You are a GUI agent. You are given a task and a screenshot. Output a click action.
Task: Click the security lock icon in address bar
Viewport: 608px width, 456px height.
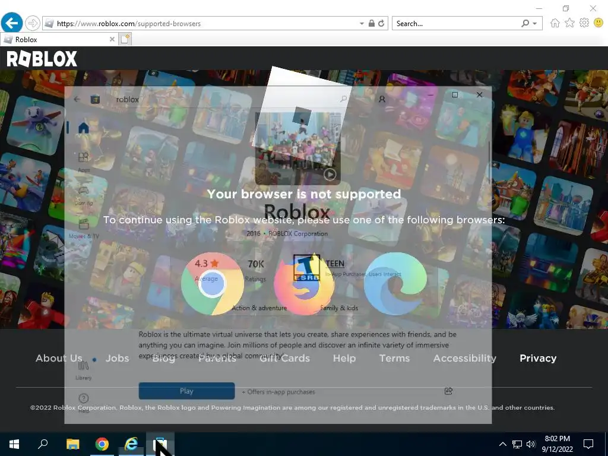[x=372, y=24]
